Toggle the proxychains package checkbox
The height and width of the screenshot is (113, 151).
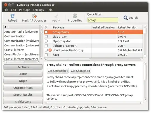[x=46, y=32]
